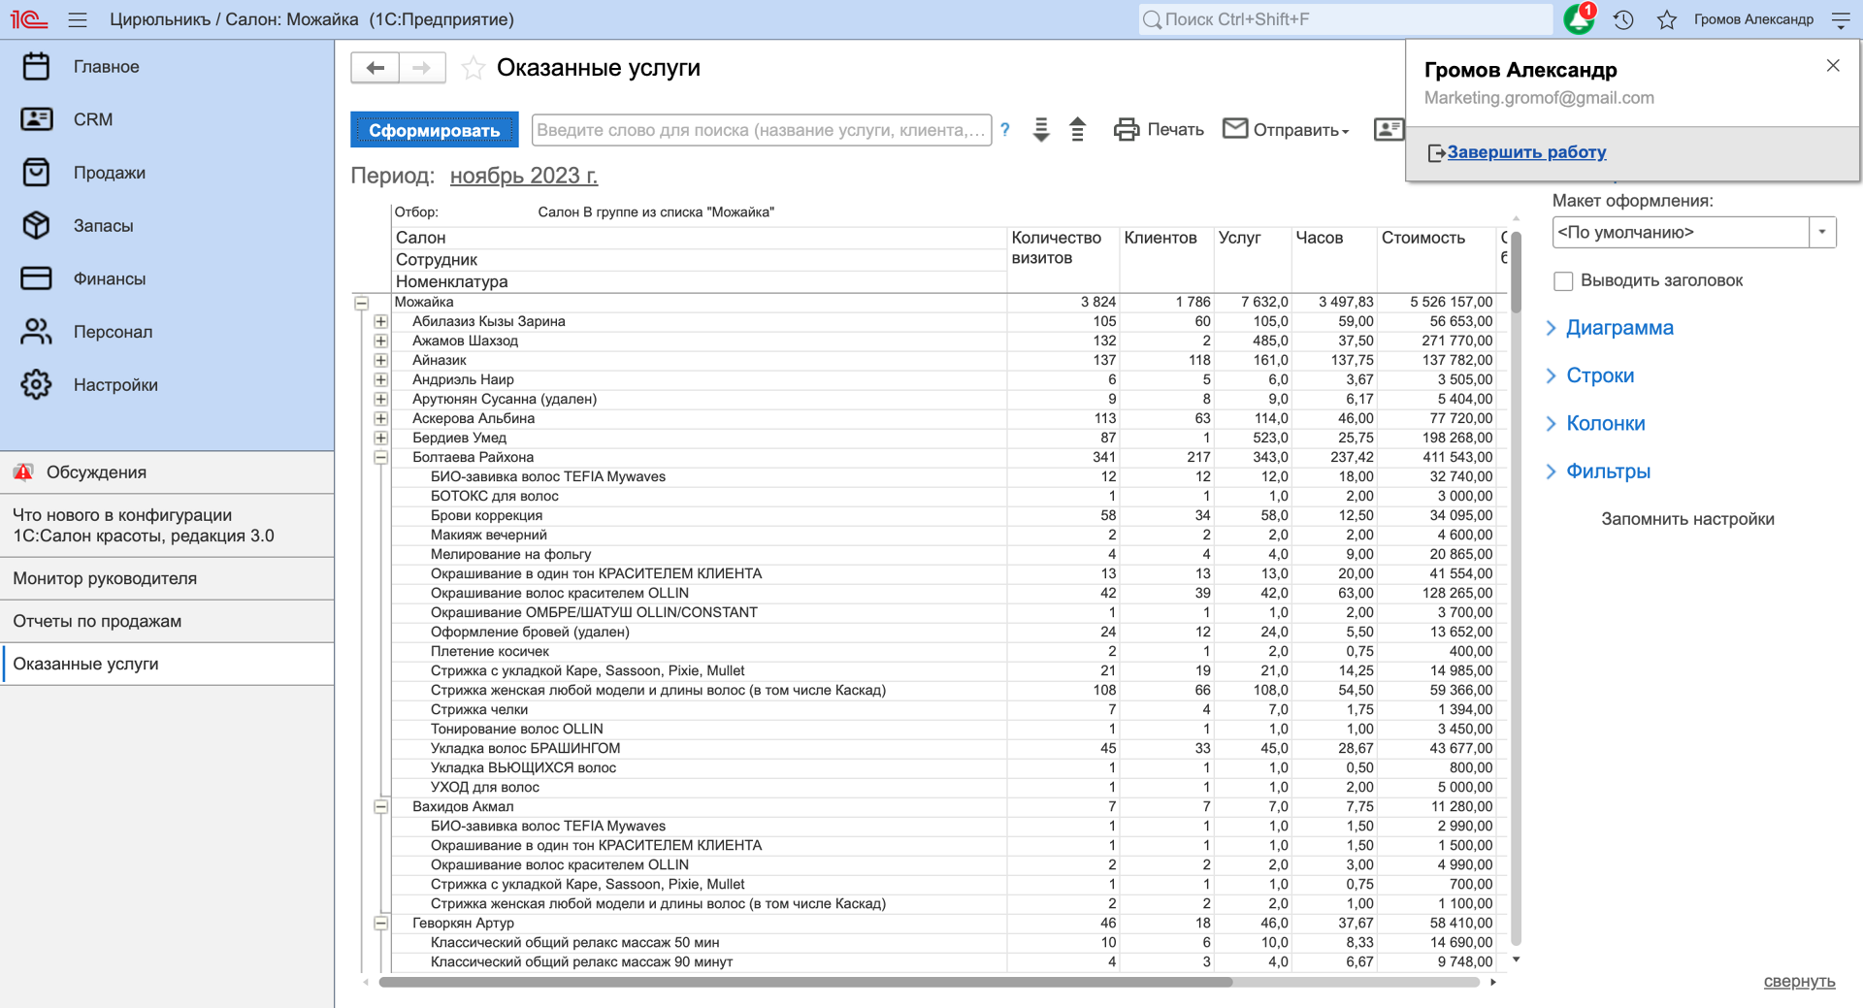1863x1008 pixels.
Task: Open CRM section in sidebar
Action: [x=167, y=119]
